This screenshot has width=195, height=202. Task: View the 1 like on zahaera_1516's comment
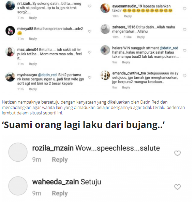128,37
